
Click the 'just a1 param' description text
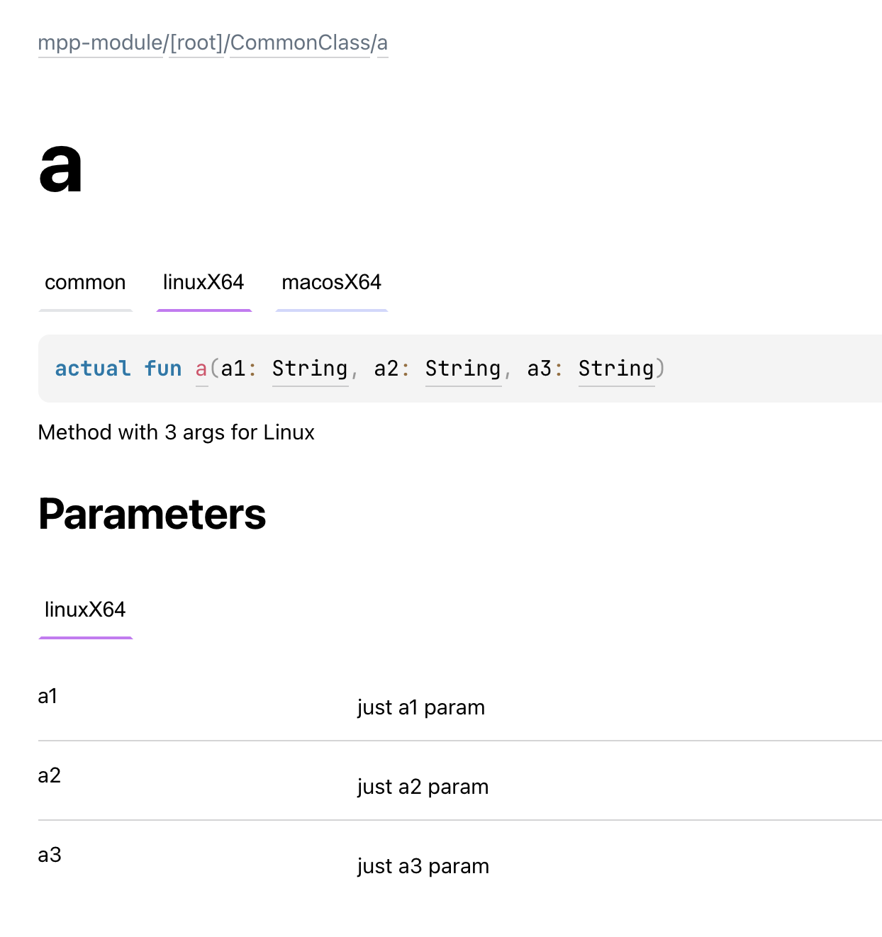coord(421,707)
